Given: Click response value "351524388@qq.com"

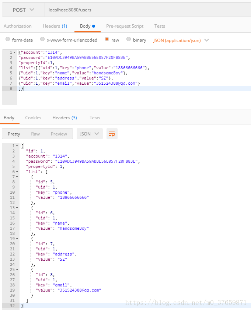Looking at the screenshot, I should tap(79, 290).
